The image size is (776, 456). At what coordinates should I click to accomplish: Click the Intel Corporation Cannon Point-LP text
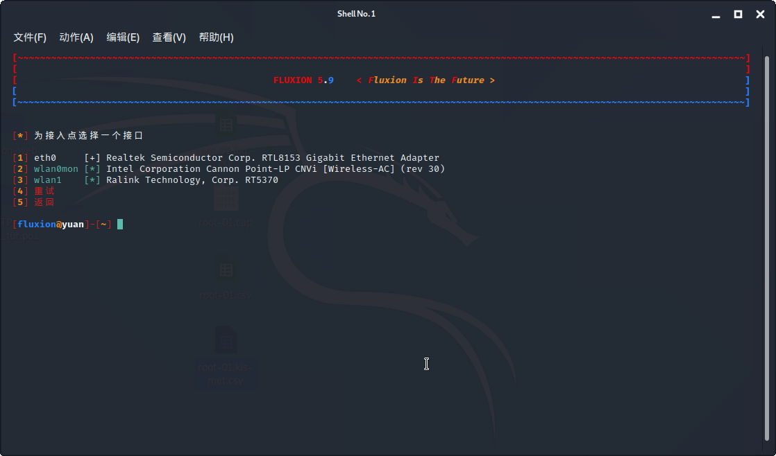276,169
